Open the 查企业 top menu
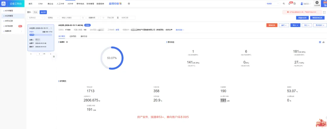The image size is (327, 129). 51,4
